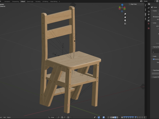Open the Edit sidebar vertical tab
The height and width of the screenshot is (119, 159).
coord(145,19)
